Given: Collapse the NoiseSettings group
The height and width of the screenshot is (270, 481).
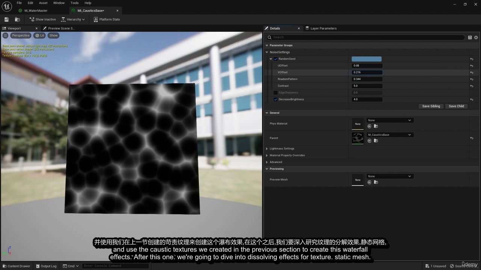Looking at the screenshot, I should (267, 52).
